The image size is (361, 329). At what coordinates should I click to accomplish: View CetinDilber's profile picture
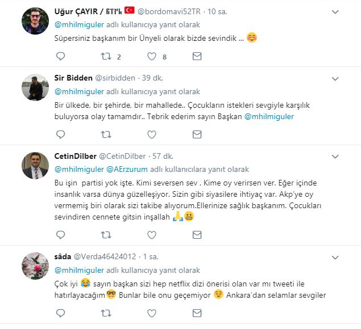[x=35, y=166]
